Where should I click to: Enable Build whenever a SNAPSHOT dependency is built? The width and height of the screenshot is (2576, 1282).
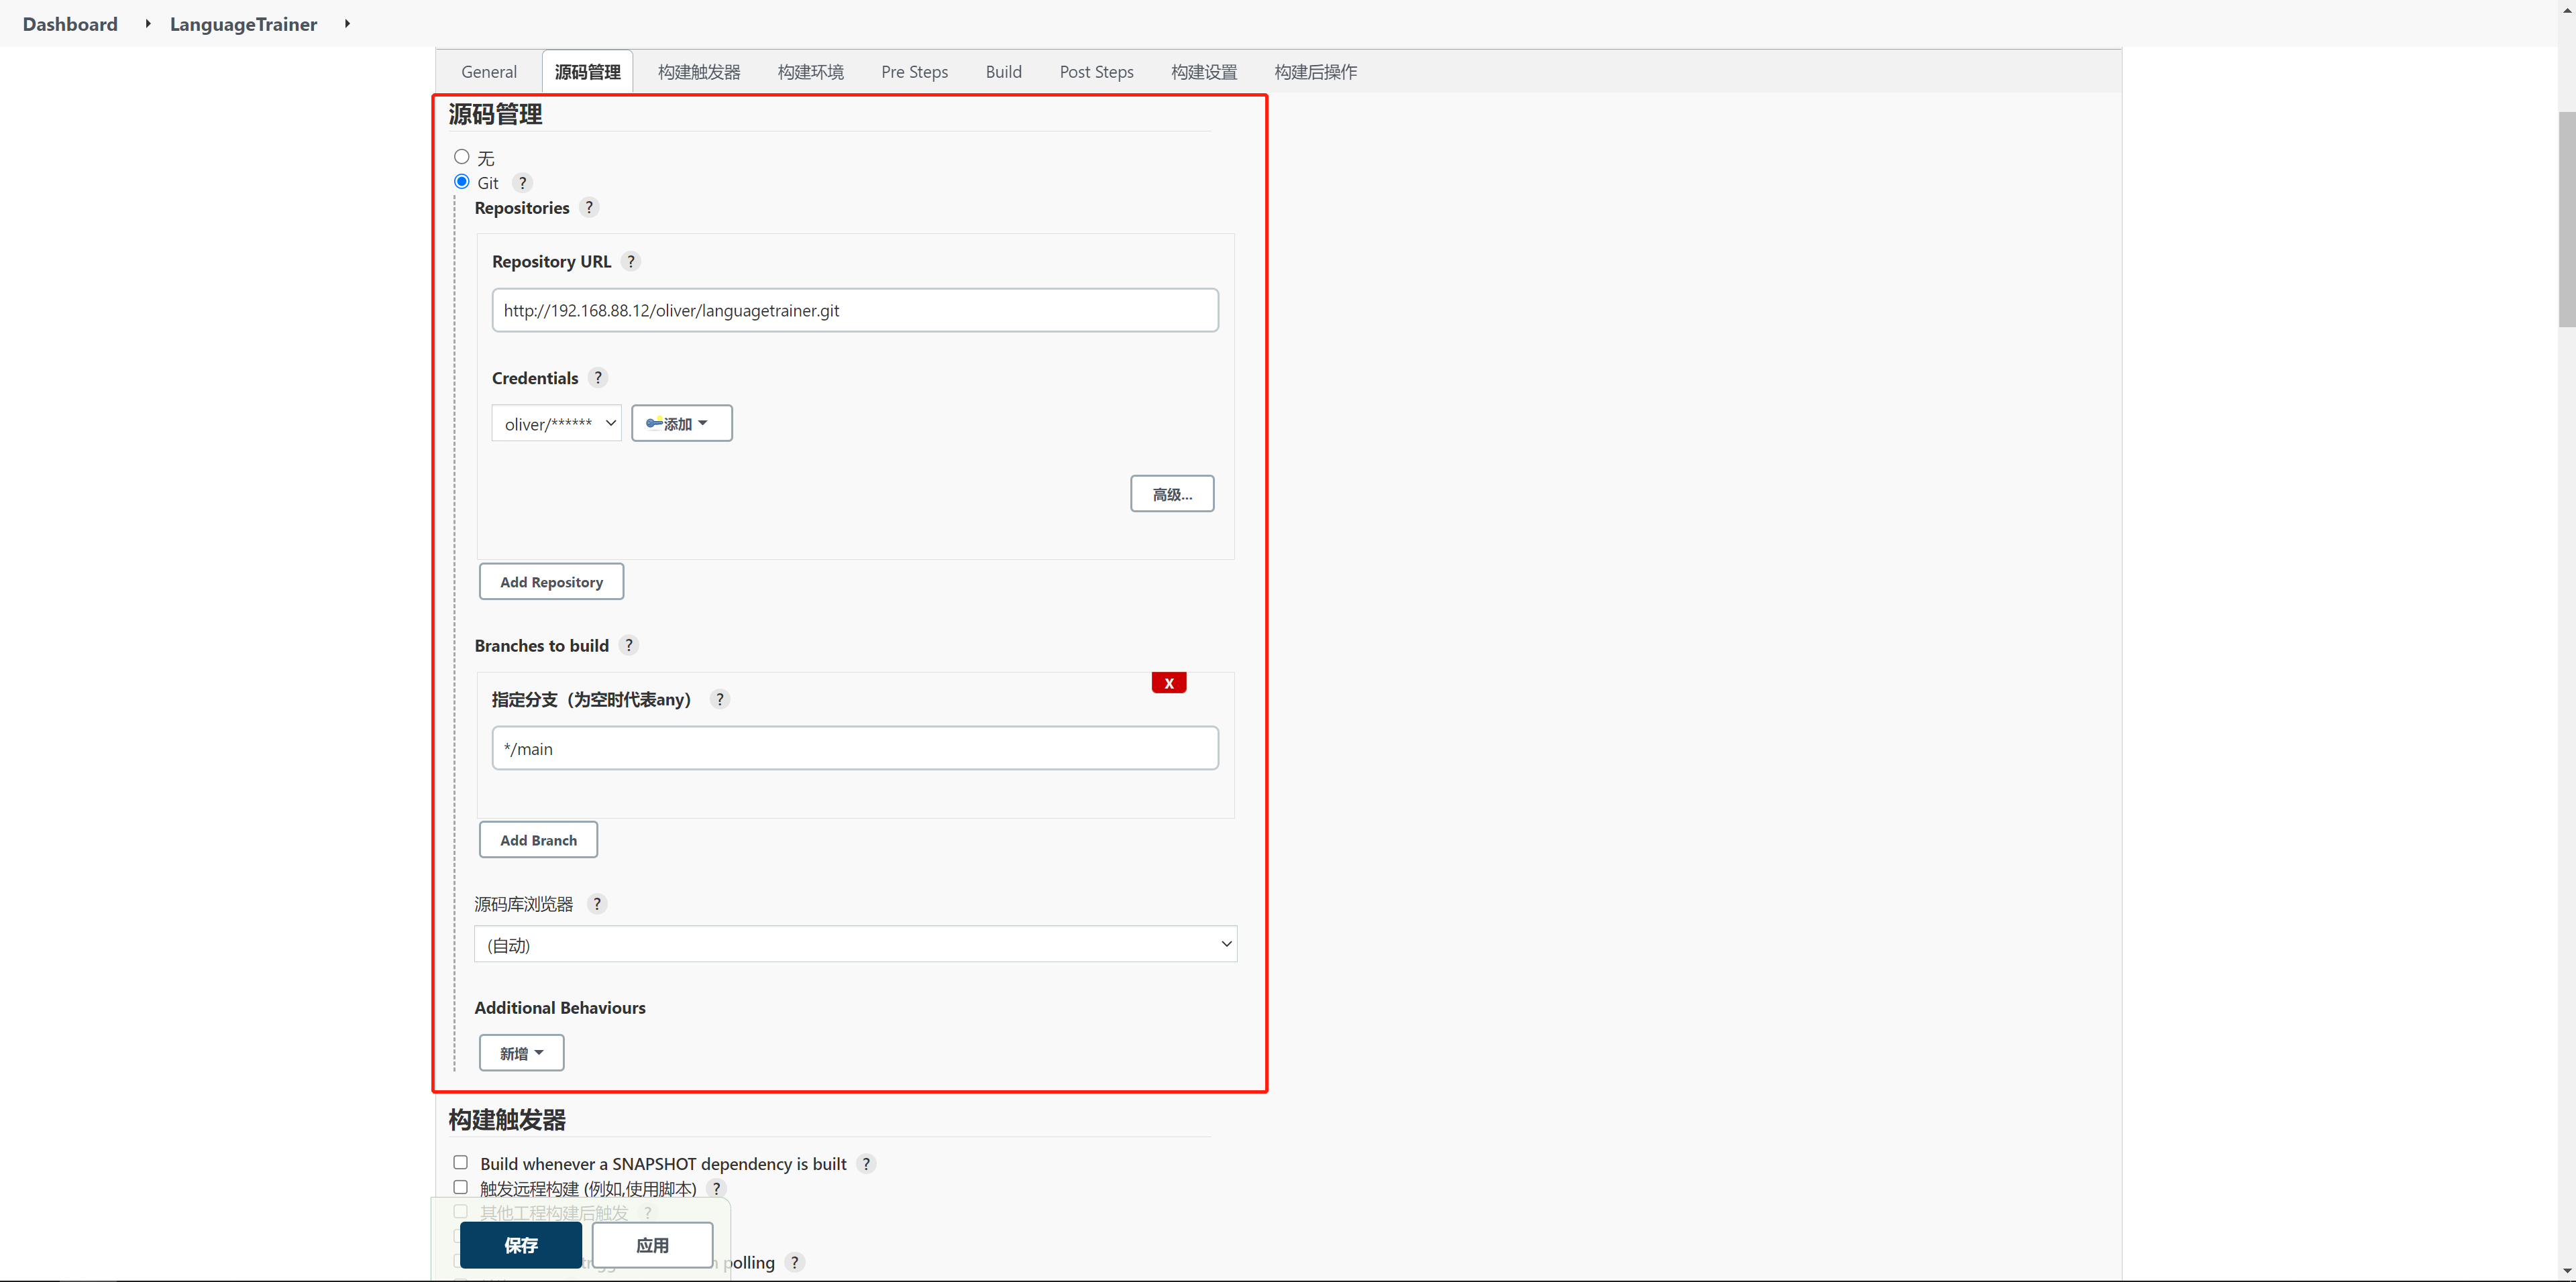point(461,1162)
